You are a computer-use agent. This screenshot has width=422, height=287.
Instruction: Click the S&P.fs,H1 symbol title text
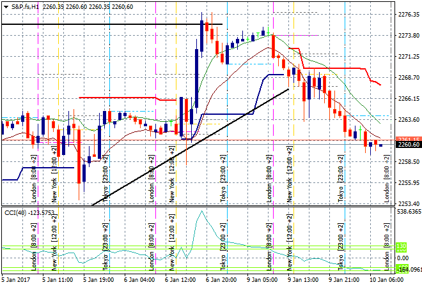click(27, 6)
